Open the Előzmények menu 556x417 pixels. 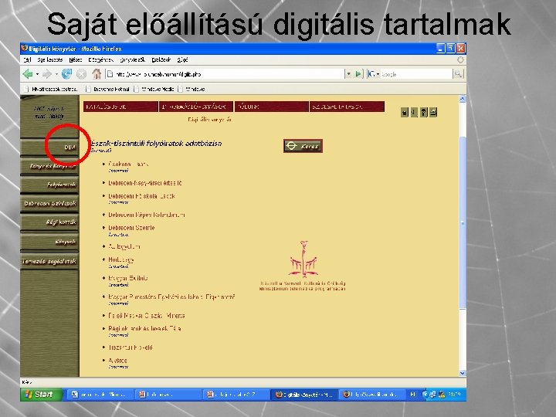[101, 60]
